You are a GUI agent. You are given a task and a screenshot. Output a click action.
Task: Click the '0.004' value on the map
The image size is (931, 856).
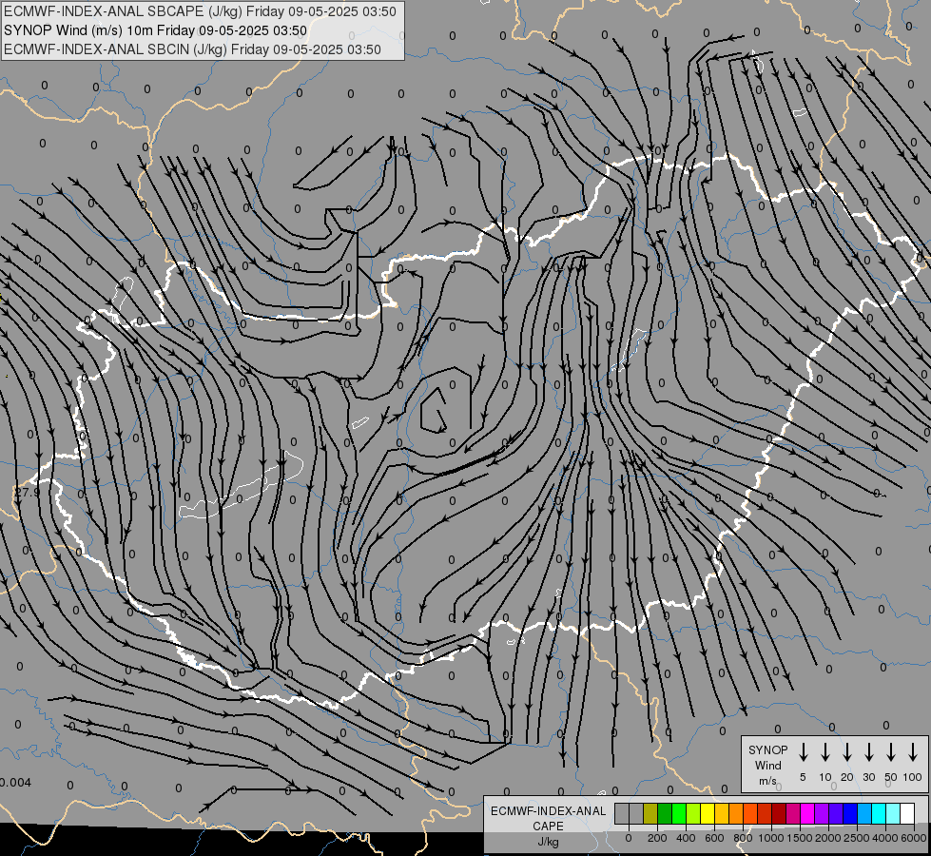(x=15, y=783)
